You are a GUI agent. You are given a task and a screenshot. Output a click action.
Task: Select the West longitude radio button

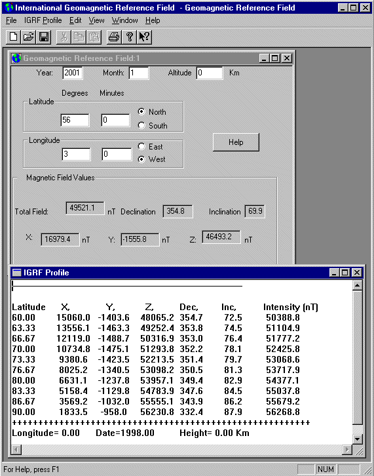141,159
